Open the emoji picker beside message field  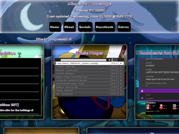(x=142, y=98)
